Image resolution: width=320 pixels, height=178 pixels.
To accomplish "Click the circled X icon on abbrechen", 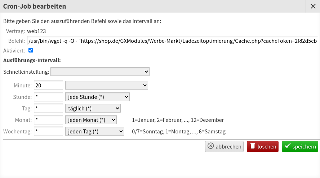I will pos(210,146).
